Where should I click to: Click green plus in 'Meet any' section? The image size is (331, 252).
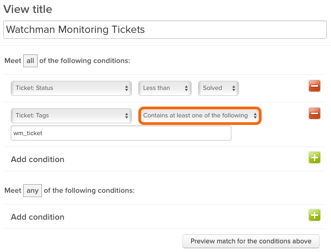tap(314, 215)
